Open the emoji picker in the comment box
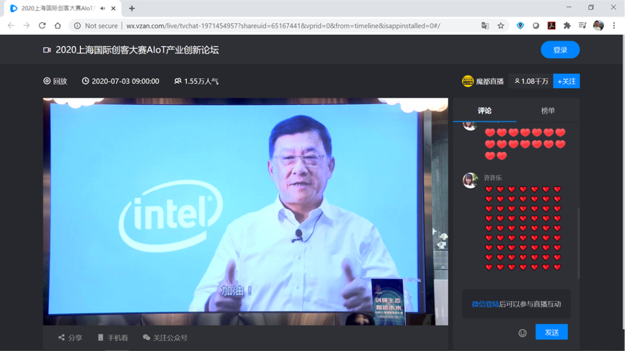This screenshot has width=625, height=351. point(522,332)
